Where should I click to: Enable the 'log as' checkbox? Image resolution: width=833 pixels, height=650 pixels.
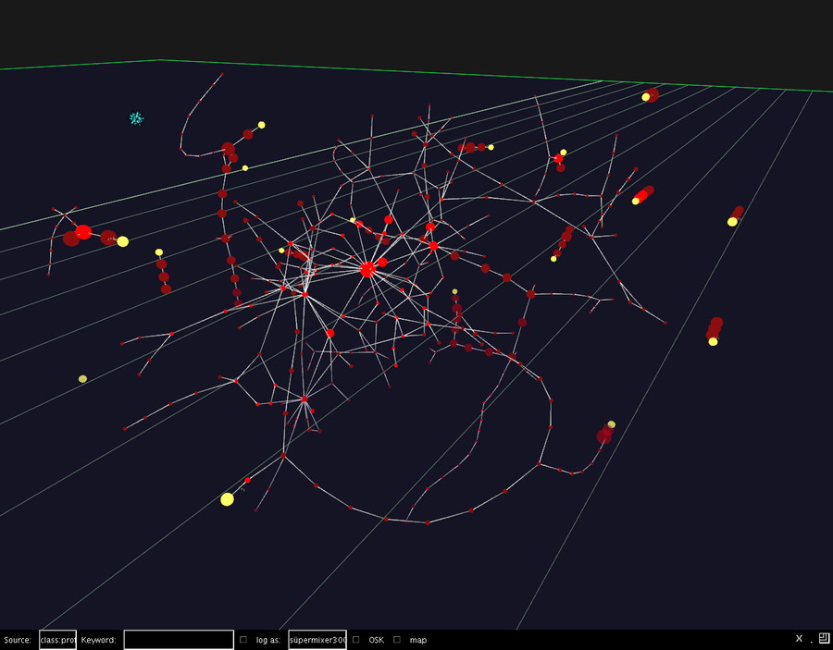(x=243, y=640)
